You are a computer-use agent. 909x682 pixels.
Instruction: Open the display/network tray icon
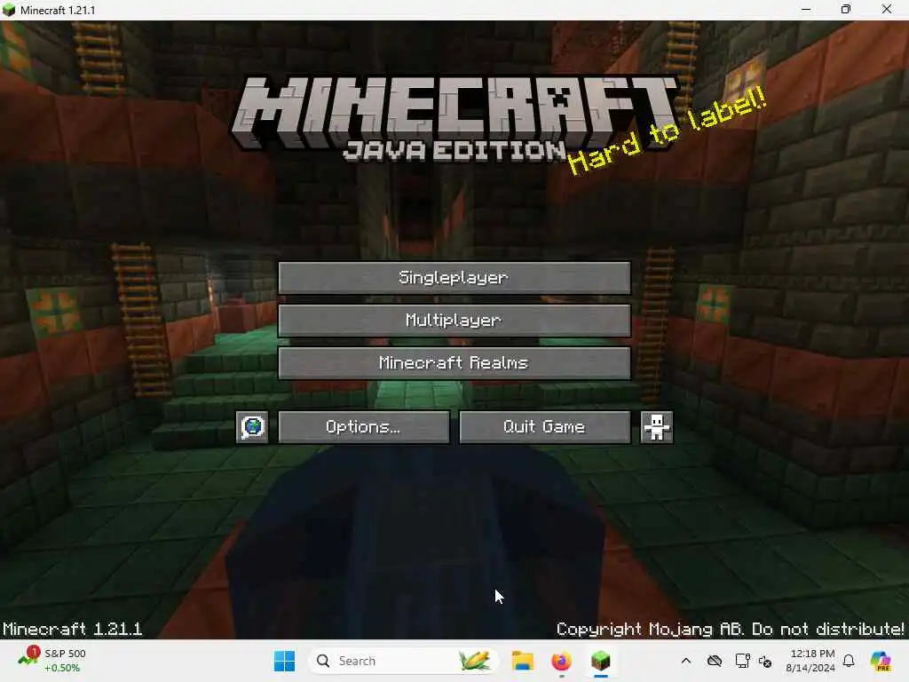pos(742,661)
